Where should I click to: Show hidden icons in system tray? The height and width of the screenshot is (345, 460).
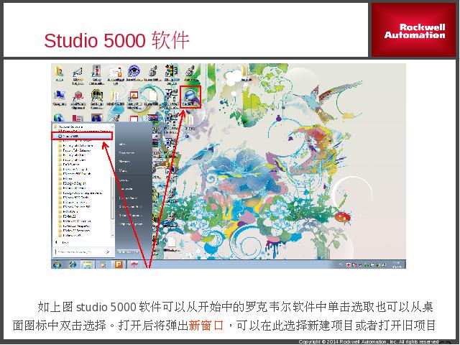click(341, 264)
